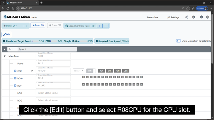Open language selection globe icon

(x=207, y=17)
